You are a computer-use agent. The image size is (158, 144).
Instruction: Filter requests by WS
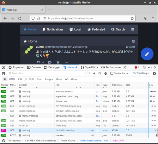67,79
